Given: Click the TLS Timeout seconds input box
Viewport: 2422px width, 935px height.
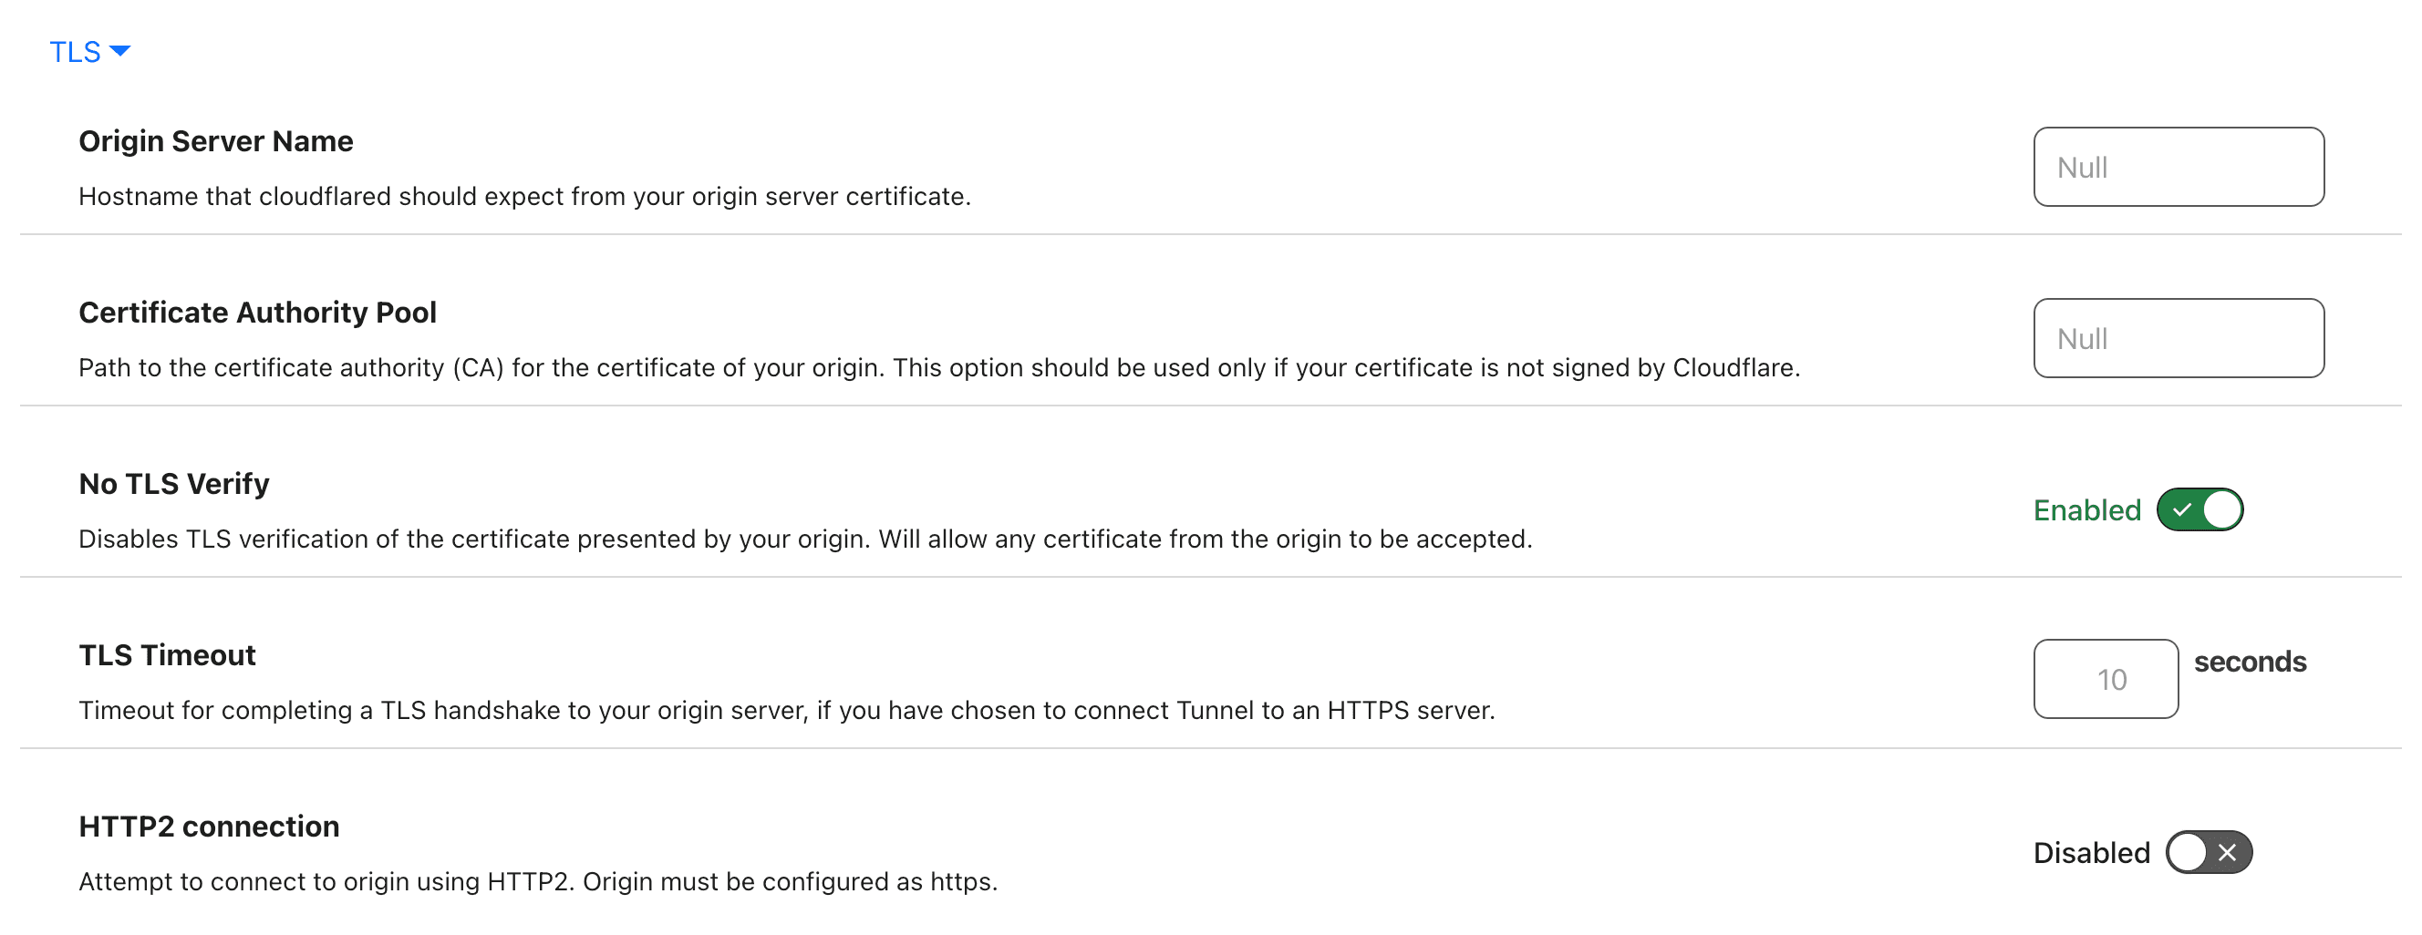Looking at the screenshot, I should pos(2106,680).
